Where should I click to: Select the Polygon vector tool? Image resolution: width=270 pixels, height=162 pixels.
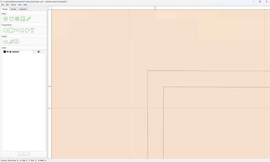tap(27, 30)
